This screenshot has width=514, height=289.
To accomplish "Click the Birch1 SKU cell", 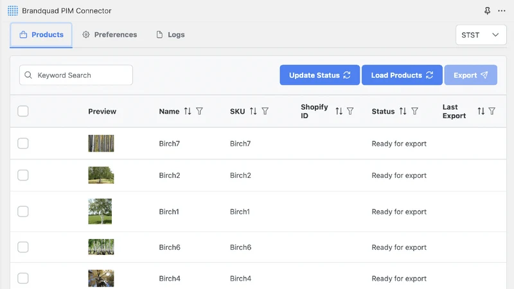I will 240,212.
